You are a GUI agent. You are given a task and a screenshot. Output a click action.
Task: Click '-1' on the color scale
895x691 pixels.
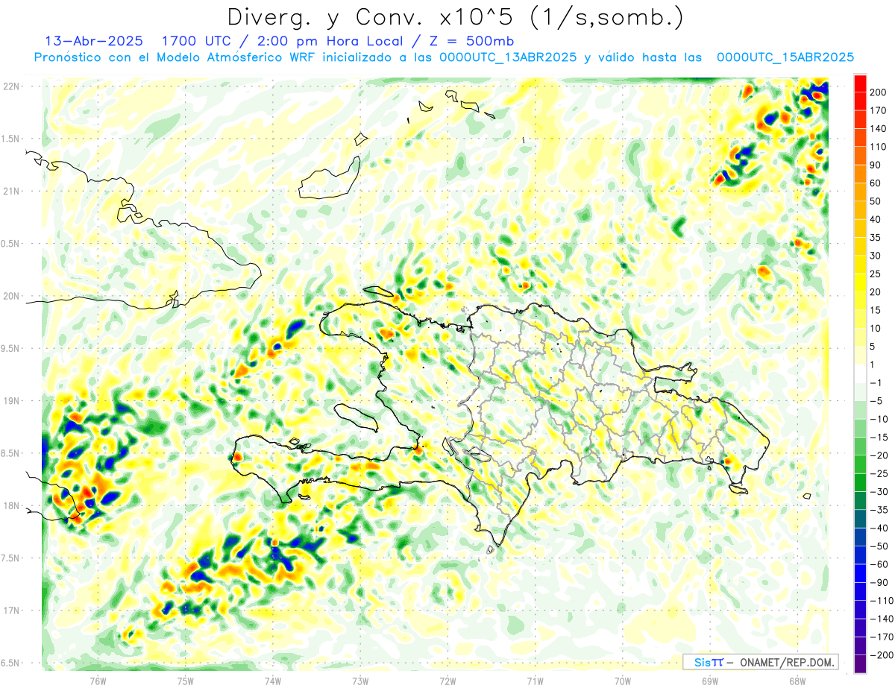876,382
